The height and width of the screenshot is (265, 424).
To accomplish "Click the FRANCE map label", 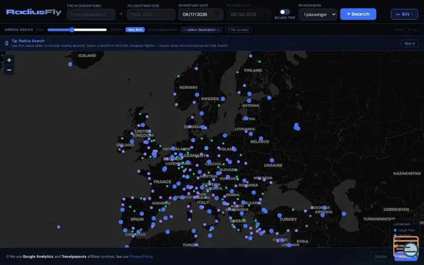I will (162, 182).
